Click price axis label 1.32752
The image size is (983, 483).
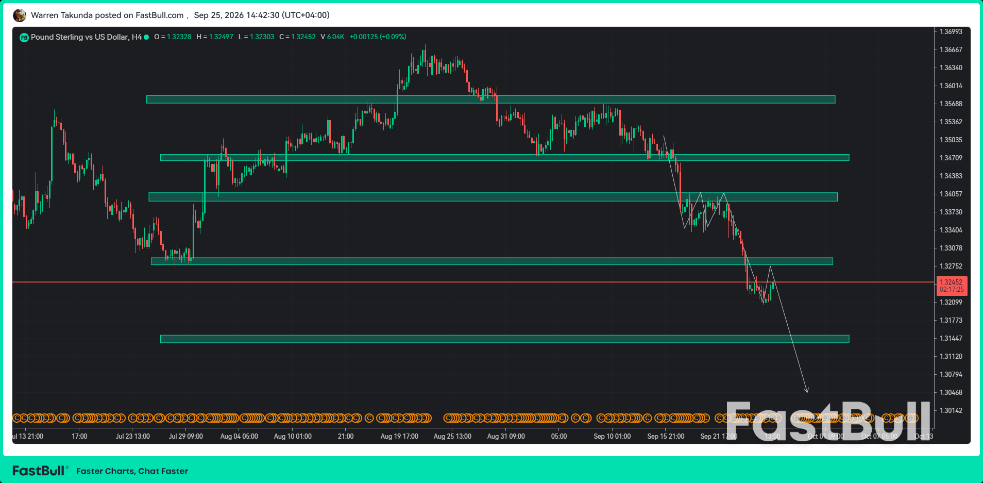(951, 266)
